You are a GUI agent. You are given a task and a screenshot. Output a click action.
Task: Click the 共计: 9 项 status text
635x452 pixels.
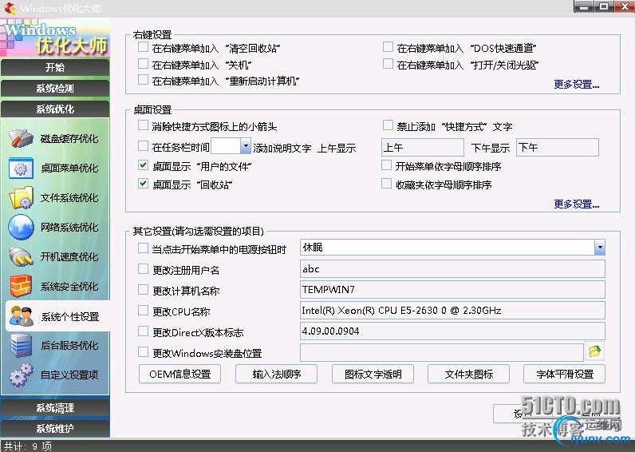click(28, 446)
